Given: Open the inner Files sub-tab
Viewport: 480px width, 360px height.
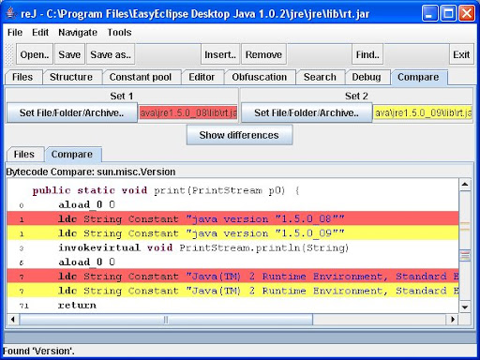Looking at the screenshot, I should 24,155.
